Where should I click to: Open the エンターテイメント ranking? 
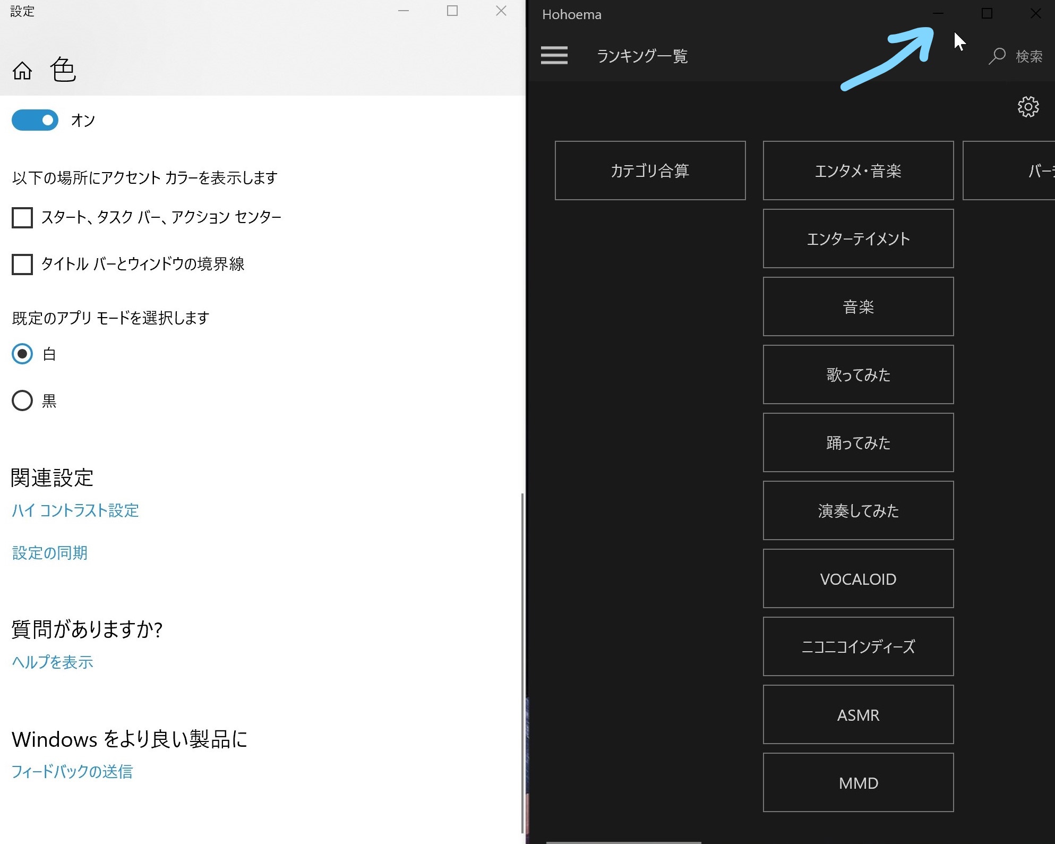[x=858, y=238]
